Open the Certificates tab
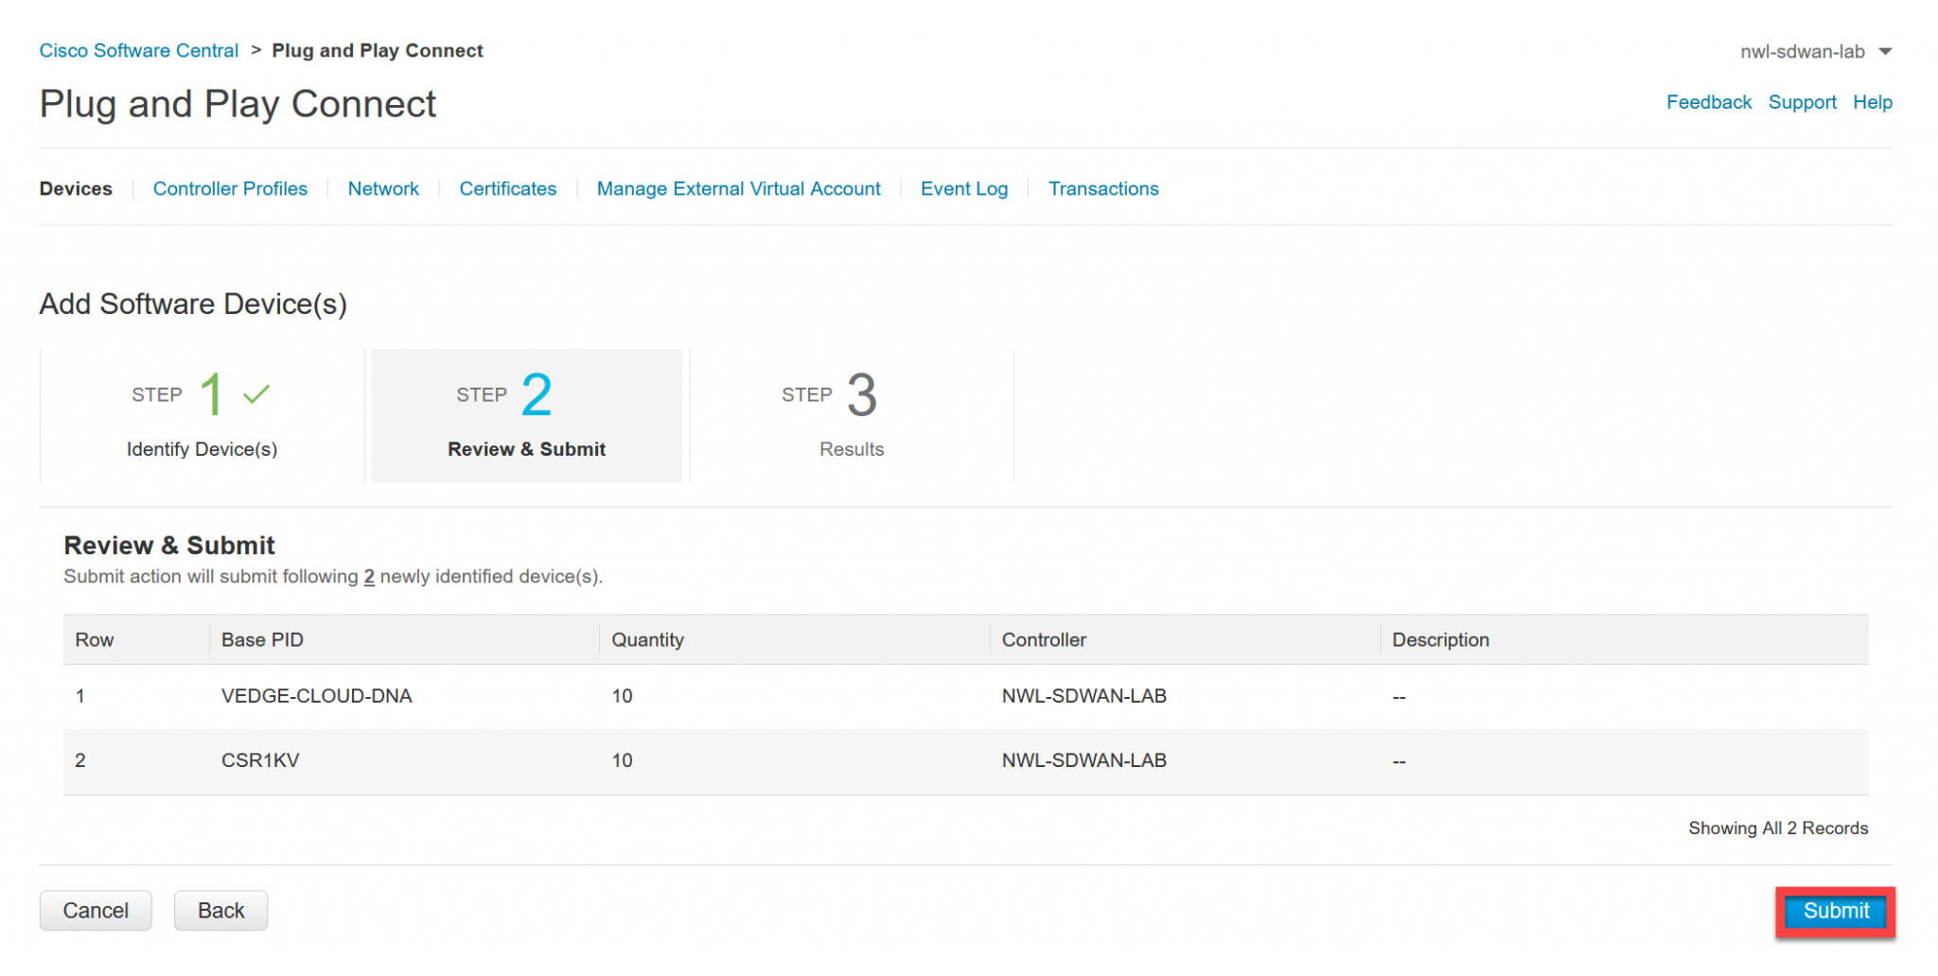 507,188
